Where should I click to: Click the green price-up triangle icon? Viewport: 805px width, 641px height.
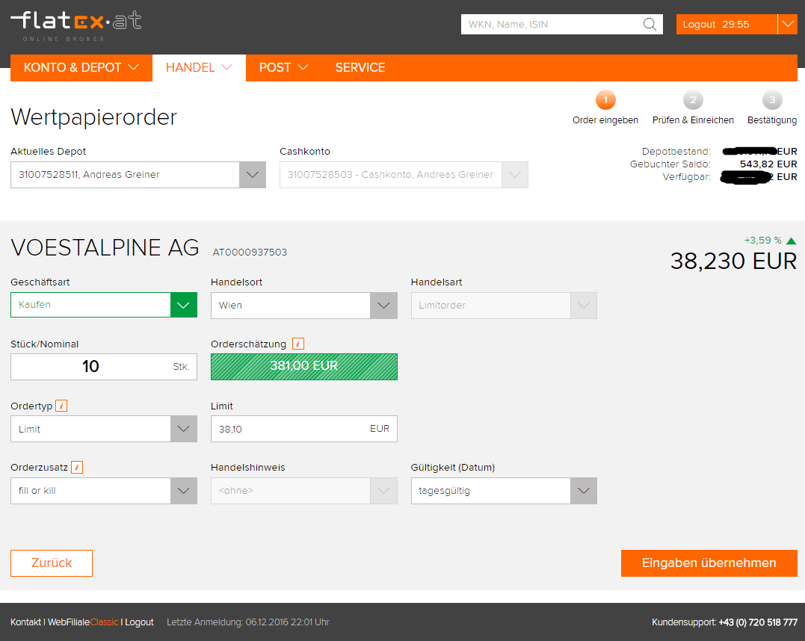pos(791,241)
